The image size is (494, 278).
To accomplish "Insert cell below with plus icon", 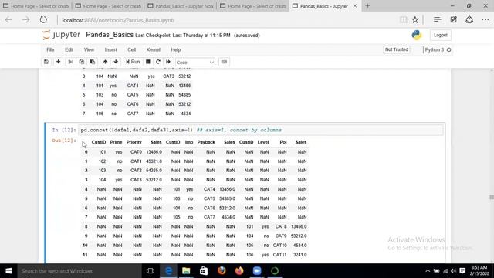I will pyautogui.click(x=59, y=62).
